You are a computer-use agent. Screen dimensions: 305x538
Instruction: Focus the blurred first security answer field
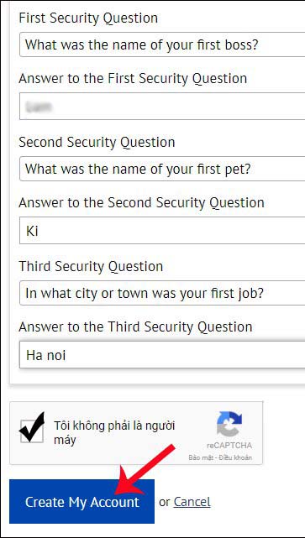tap(162, 107)
